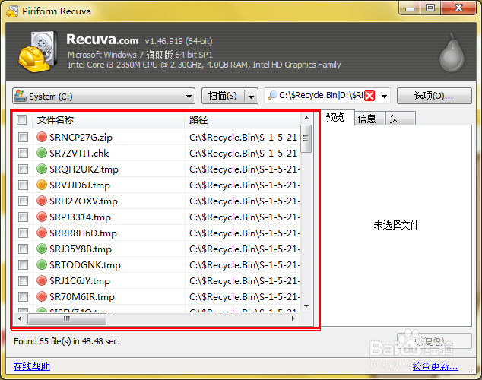Click the Recuva title bar app icon
Image resolution: width=482 pixels, height=380 pixels.
pyautogui.click(x=12, y=11)
